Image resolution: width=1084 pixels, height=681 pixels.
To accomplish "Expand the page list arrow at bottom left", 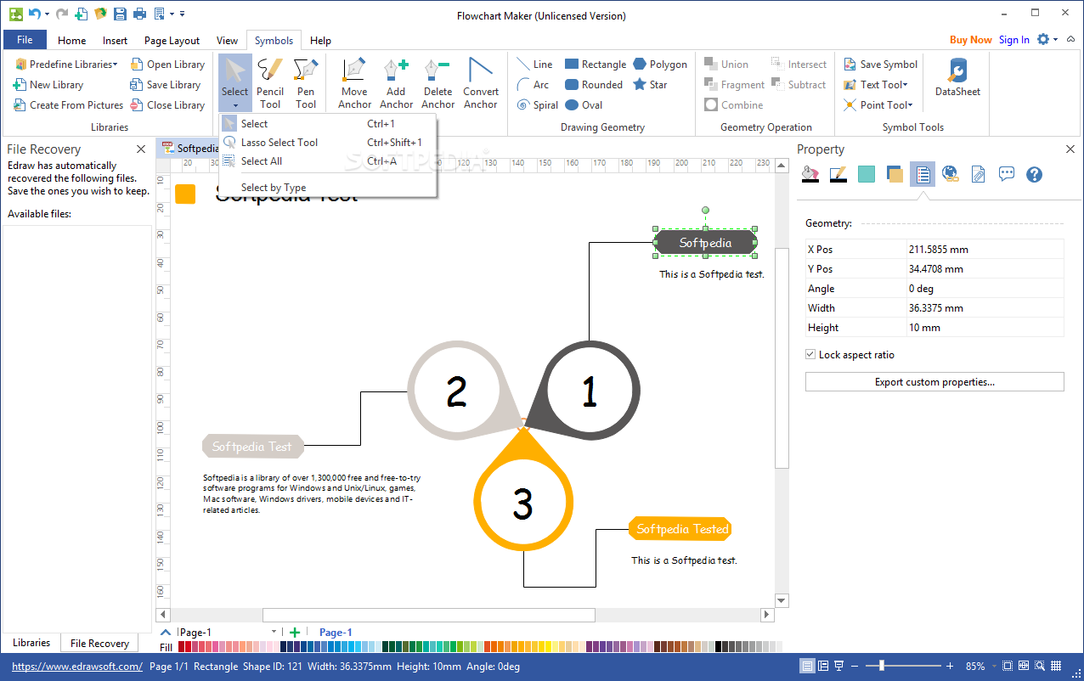I will [166, 632].
